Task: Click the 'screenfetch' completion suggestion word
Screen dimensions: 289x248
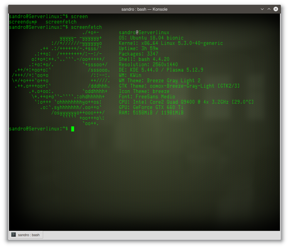Action: 61,22
